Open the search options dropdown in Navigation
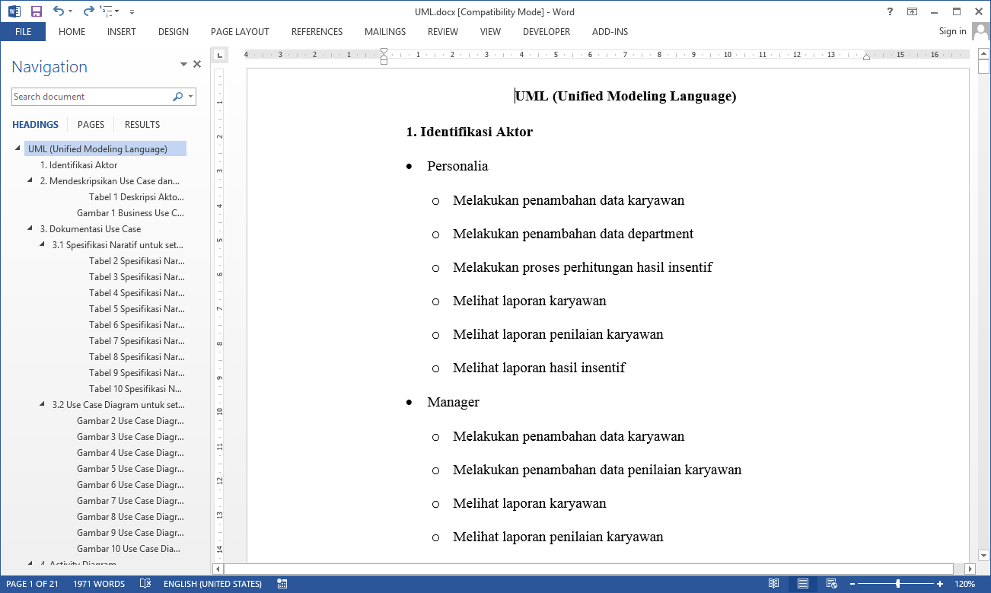 click(191, 97)
